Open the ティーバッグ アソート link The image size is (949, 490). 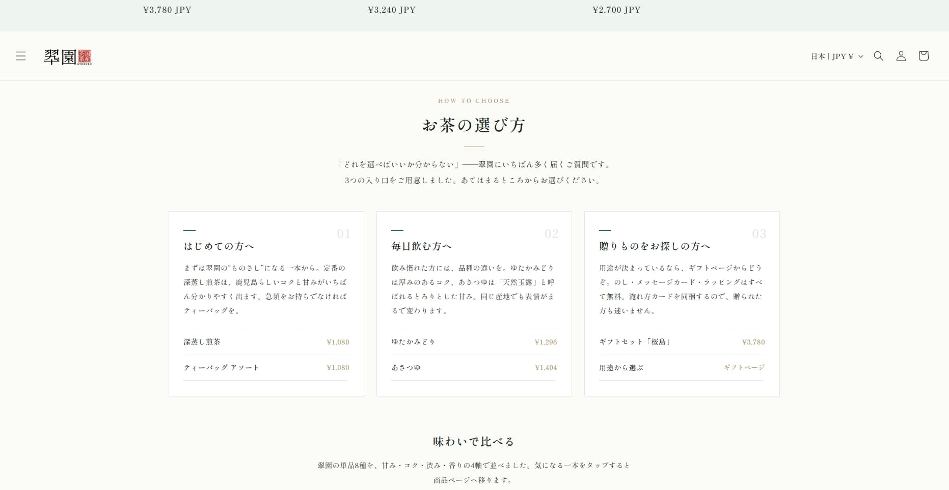pos(266,367)
